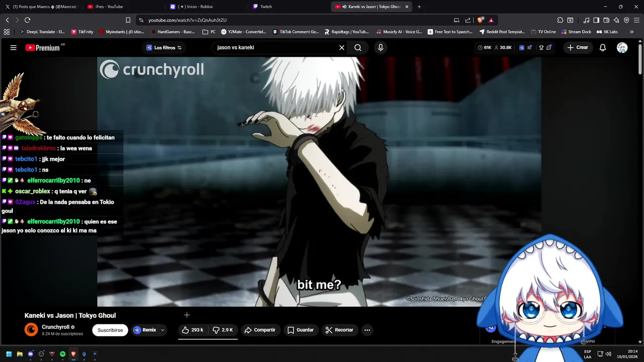Open the site settings icon in address bar
The image size is (644, 362).
141,20
